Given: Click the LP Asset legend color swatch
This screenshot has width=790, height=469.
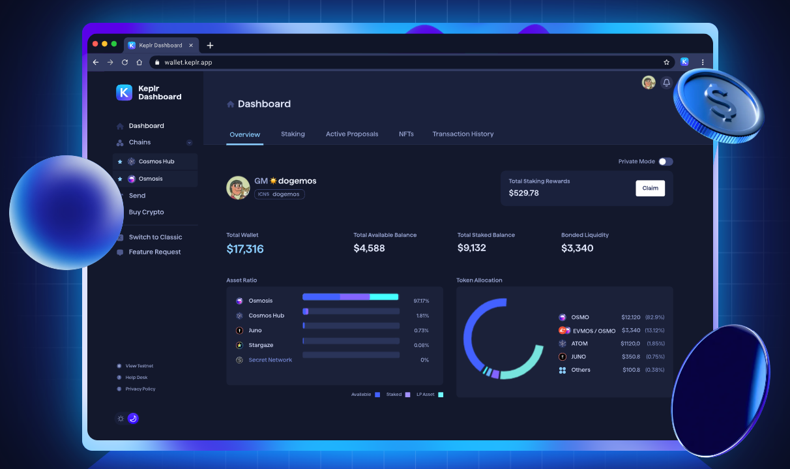Looking at the screenshot, I should pos(441,395).
